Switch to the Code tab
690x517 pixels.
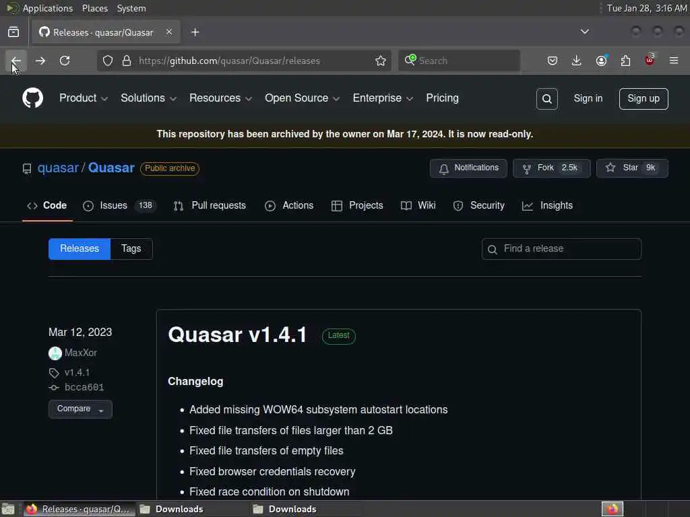[x=47, y=205]
